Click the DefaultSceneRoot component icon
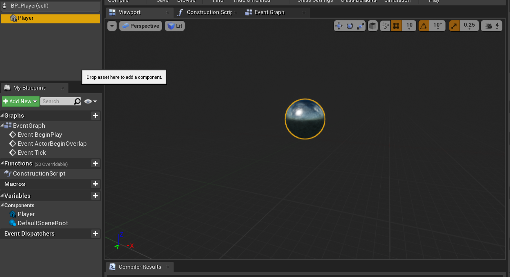Image resolution: width=510 pixels, height=277 pixels. tap(13, 223)
